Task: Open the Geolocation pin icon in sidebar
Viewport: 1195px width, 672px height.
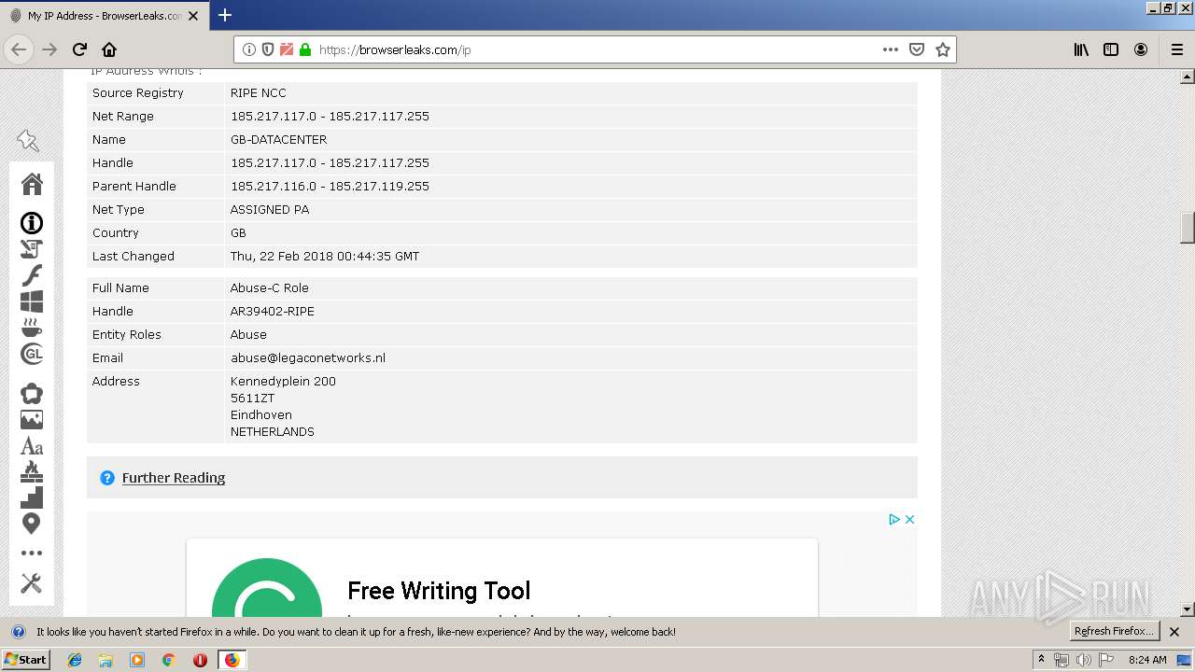Action: click(x=32, y=524)
